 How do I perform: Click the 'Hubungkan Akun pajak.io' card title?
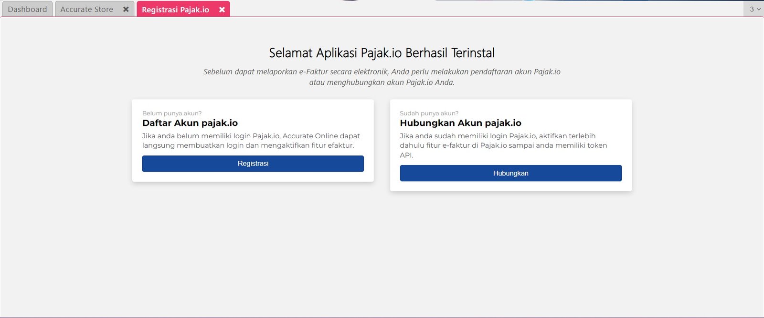click(x=460, y=123)
